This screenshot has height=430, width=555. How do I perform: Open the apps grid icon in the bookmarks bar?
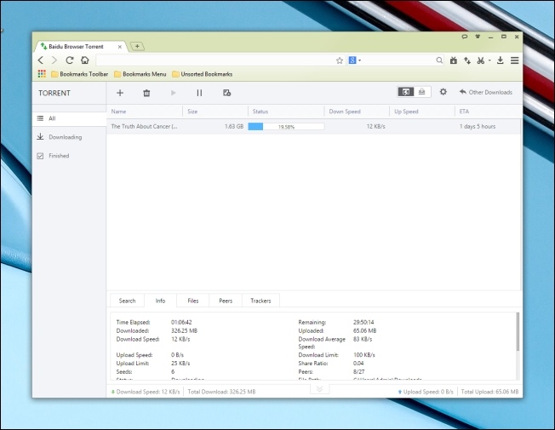42,74
